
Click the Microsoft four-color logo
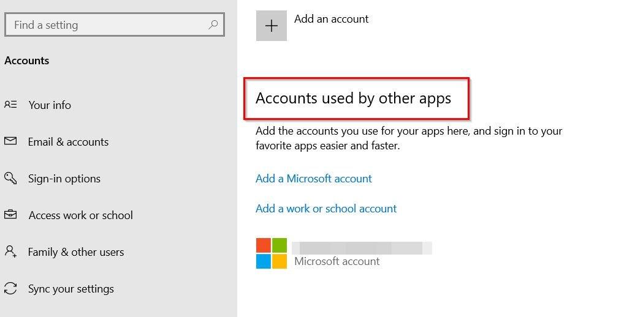coord(272,253)
